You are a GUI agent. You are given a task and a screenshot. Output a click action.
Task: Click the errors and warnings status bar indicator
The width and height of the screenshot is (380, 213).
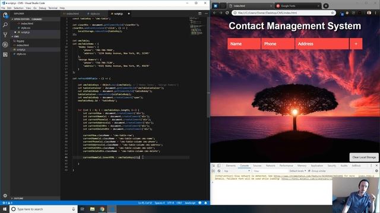tap(7, 203)
